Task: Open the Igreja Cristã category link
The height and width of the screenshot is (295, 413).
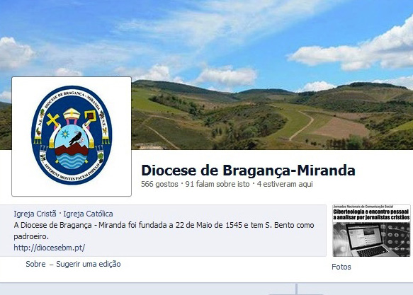Action: point(35,214)
